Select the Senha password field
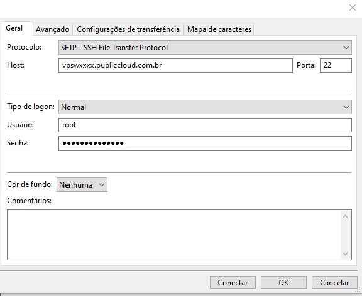The height and width of the screenshot is (296, 362). click(205, 143)
